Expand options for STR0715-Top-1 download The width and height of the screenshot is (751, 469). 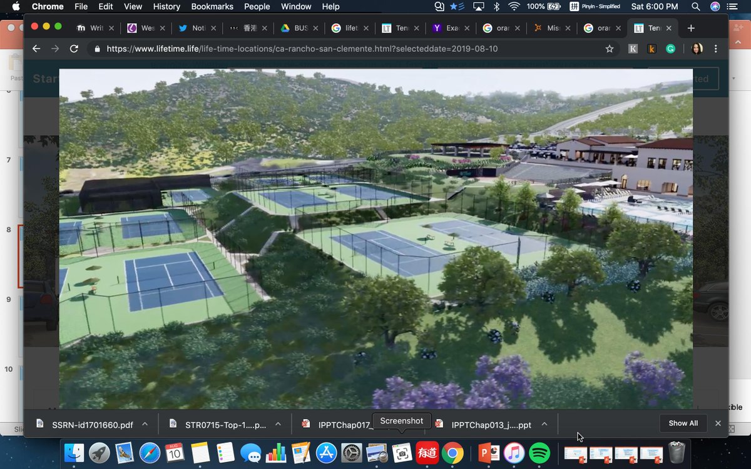(x=278, y=424)
